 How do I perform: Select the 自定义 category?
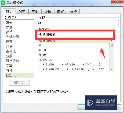[x=20, y=75]
